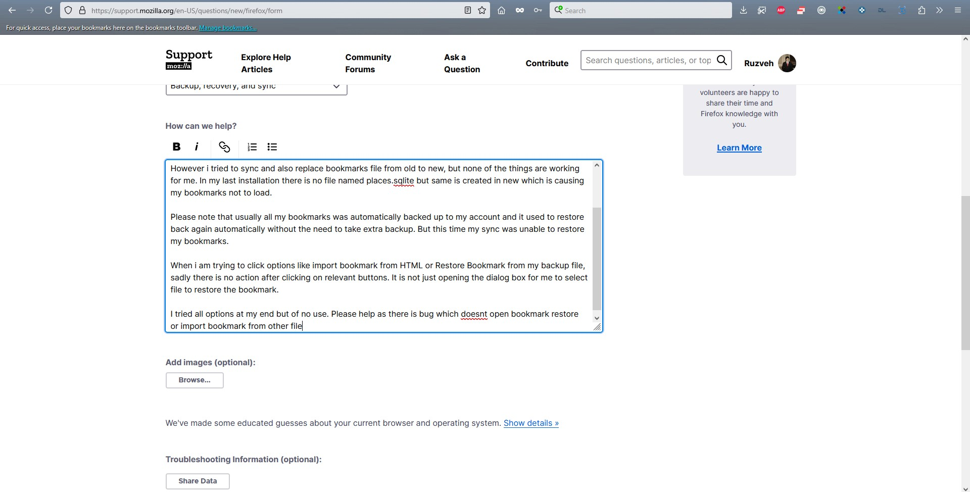Open Contribute menu

point(547,63)
